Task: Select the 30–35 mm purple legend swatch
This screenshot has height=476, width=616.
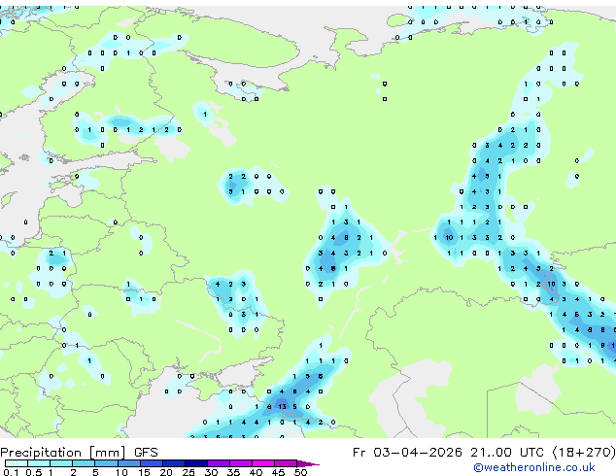Action: 219,463
